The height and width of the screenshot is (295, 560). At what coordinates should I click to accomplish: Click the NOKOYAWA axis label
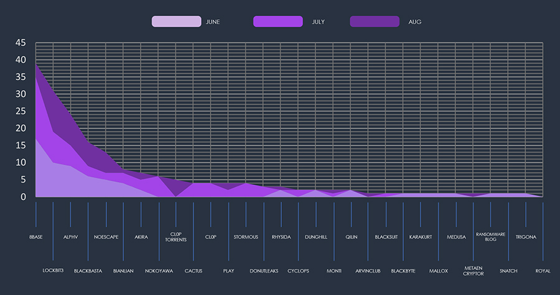click(159, 271)
